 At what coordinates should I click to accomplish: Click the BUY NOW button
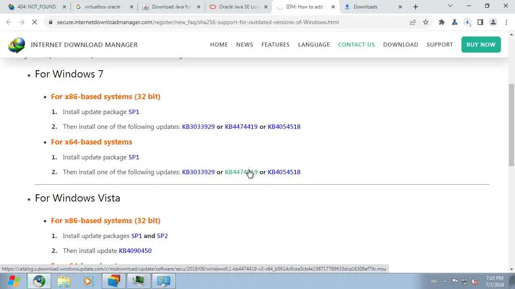[481, 45]
